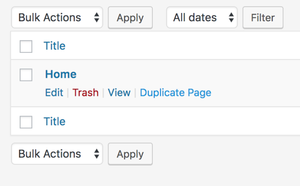300x186 pixels.
Task: Move the Home page to Trash
Action: pos(86,93)
